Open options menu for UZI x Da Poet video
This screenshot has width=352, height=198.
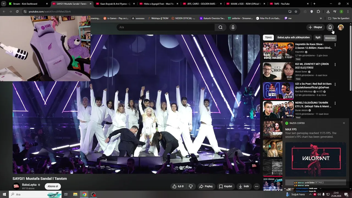[x=335, y=84]
